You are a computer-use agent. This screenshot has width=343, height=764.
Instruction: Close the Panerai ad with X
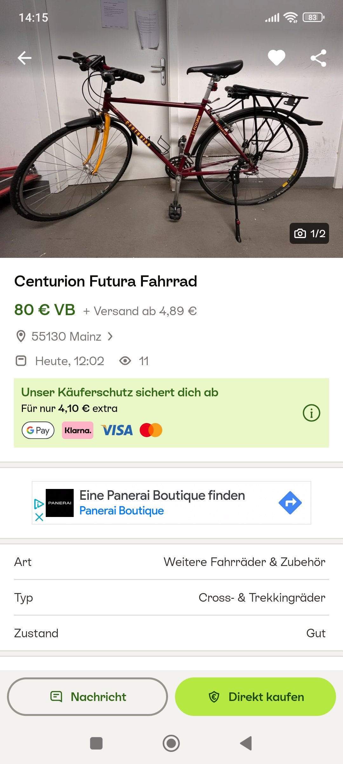point(39,517)
